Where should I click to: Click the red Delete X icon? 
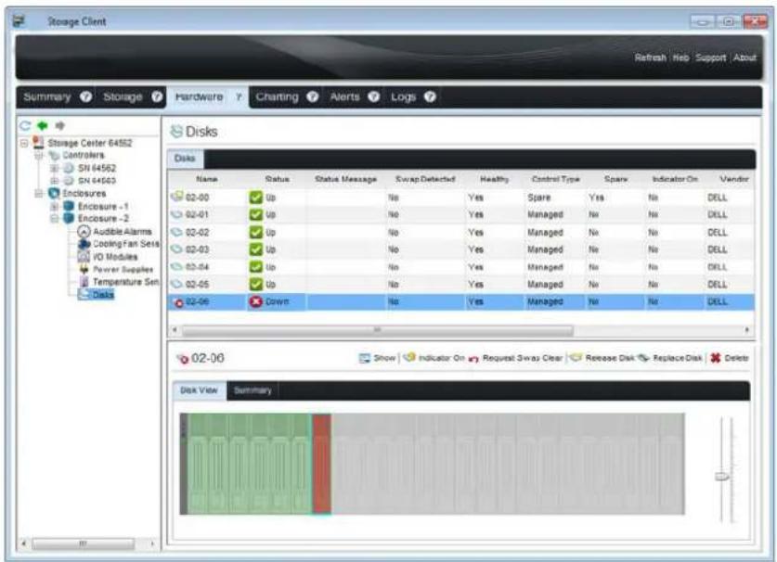pyautogui.click(x=715, y=357)
